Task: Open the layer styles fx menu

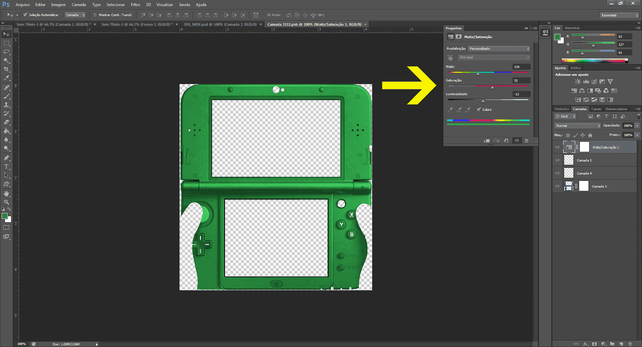Action: 585,344
